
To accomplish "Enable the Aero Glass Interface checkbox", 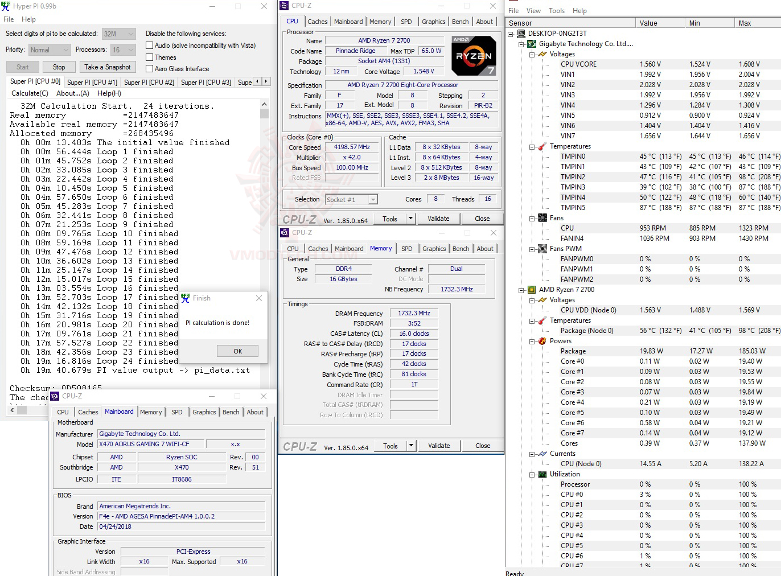I will [149, 68].
